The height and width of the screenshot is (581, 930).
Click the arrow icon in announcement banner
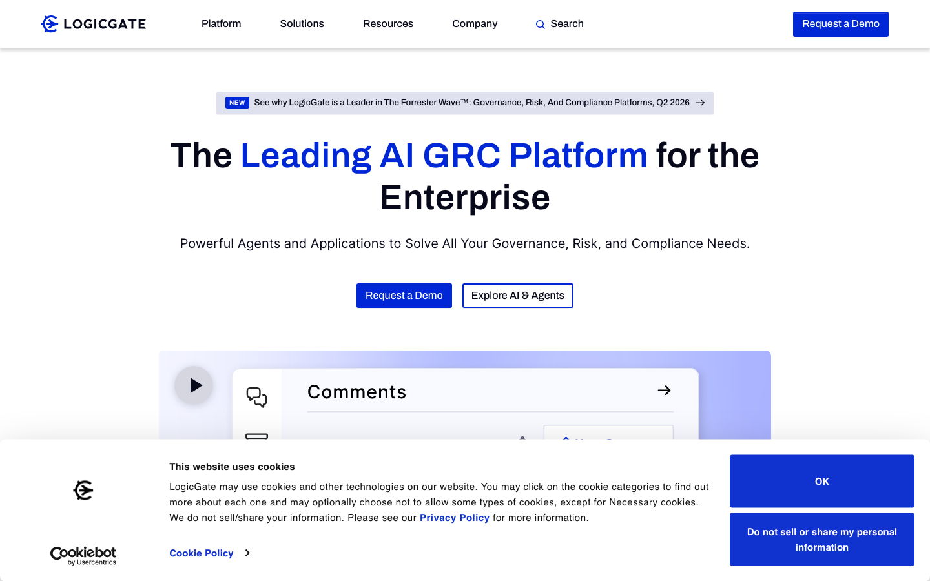pyautogui.click(x=700, y=103)
